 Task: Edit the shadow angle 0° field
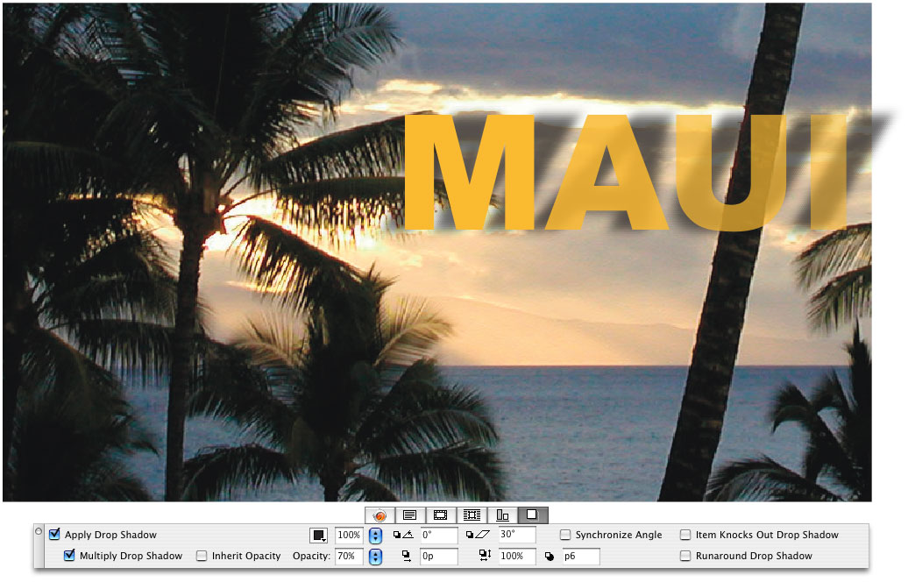439,535
